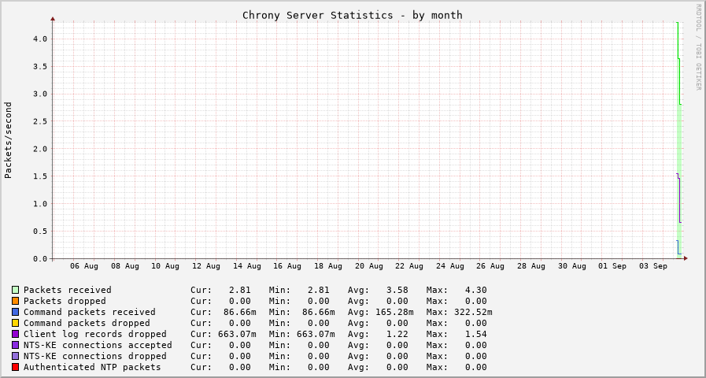The width and height of the screenshot is (706, 378).
Task: Click the Packets received Min value 2.81
Action: pyautogui.click(x=318, y=290)
